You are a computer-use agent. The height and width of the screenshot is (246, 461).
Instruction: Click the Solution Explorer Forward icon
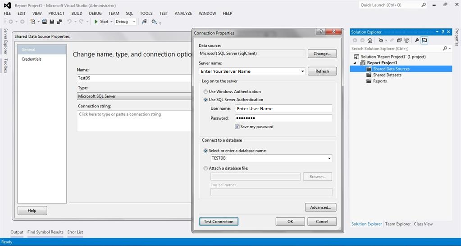click(362, 40)
